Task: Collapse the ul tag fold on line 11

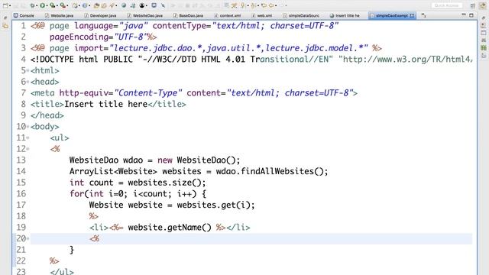Action: coord(28,137)
